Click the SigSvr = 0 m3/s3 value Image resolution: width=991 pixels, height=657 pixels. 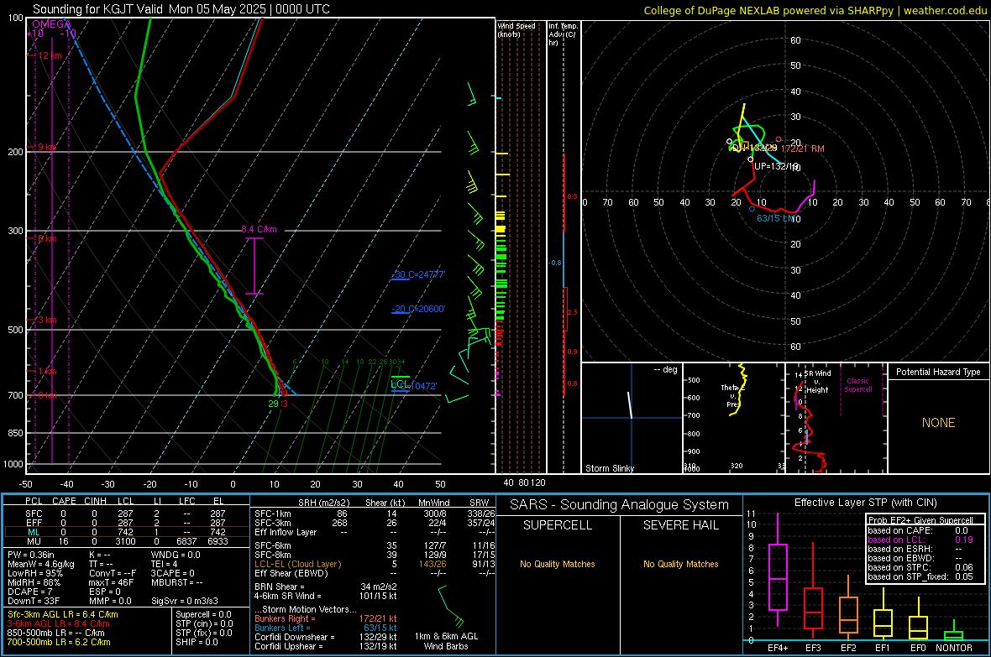185,601
